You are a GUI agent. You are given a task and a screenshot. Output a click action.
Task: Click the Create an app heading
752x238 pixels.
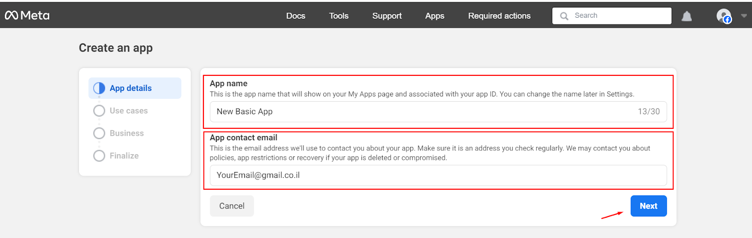point(116,48)
